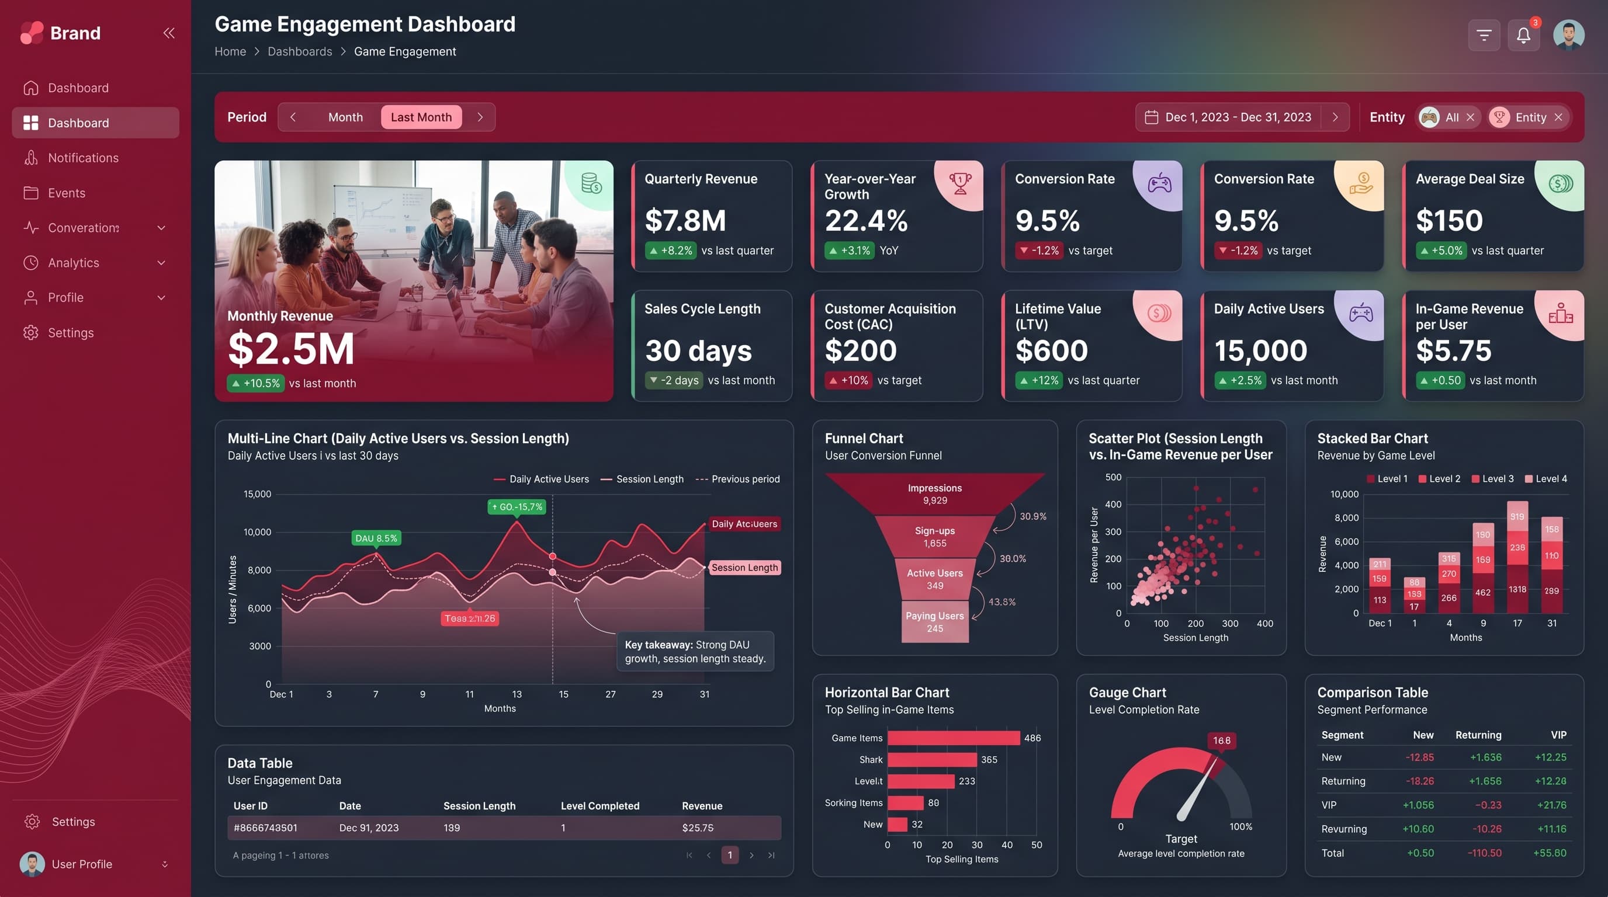
Task: Click the VIP segment row label
Action: tap(1328, 805)
